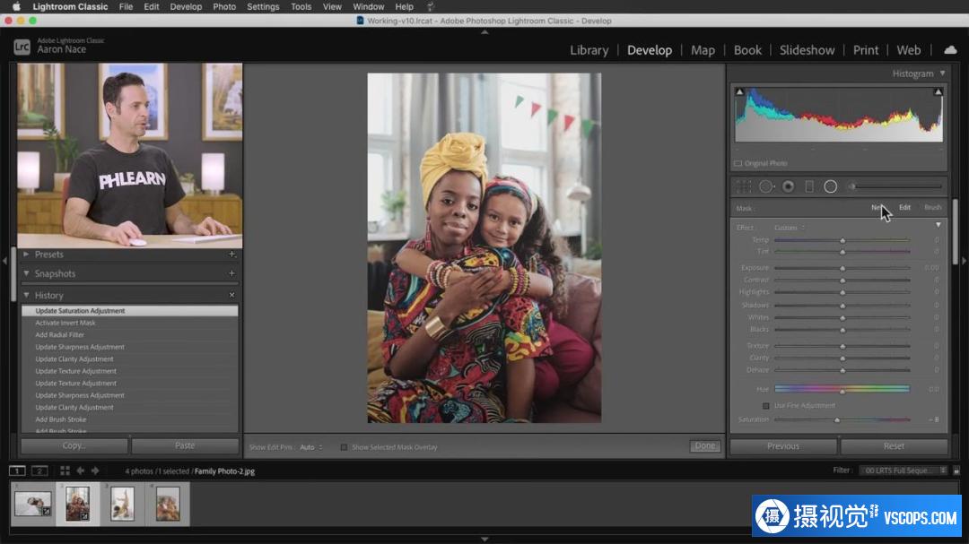Screen dimensions: 969x544
Task: Go forward with the right arrow icon
Action: (95, 471)
